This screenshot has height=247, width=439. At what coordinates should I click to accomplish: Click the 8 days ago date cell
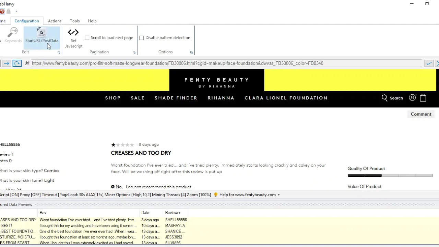150,220
